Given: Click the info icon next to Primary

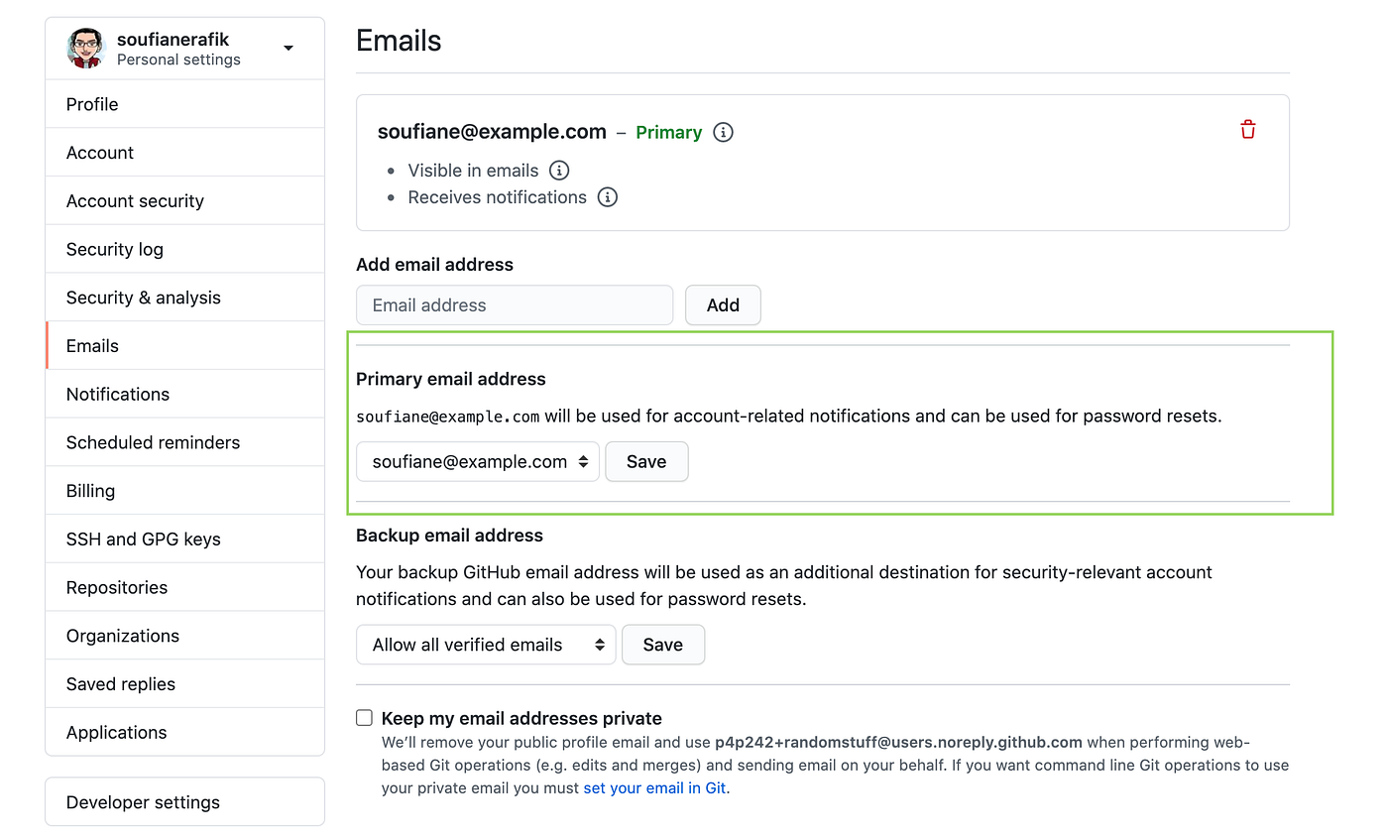Looking at the screenshot, I should [724, 132].
